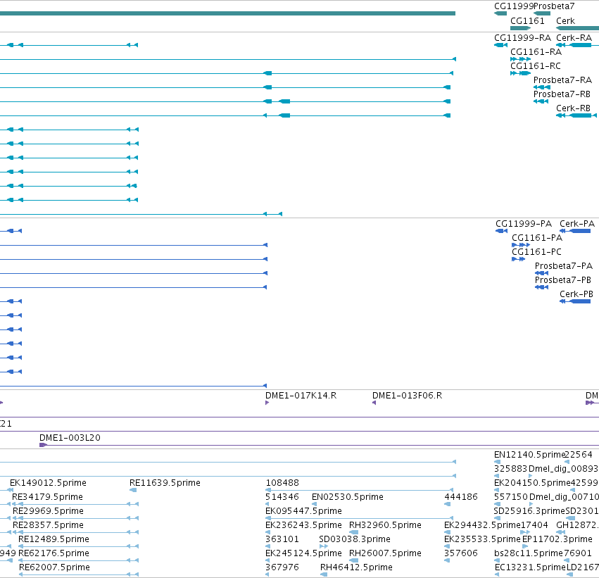The width and height of the screenshot is (599, 578).
Task: Click the DME1-003L20 purple start arrow
Action: (x=43, y=445)
